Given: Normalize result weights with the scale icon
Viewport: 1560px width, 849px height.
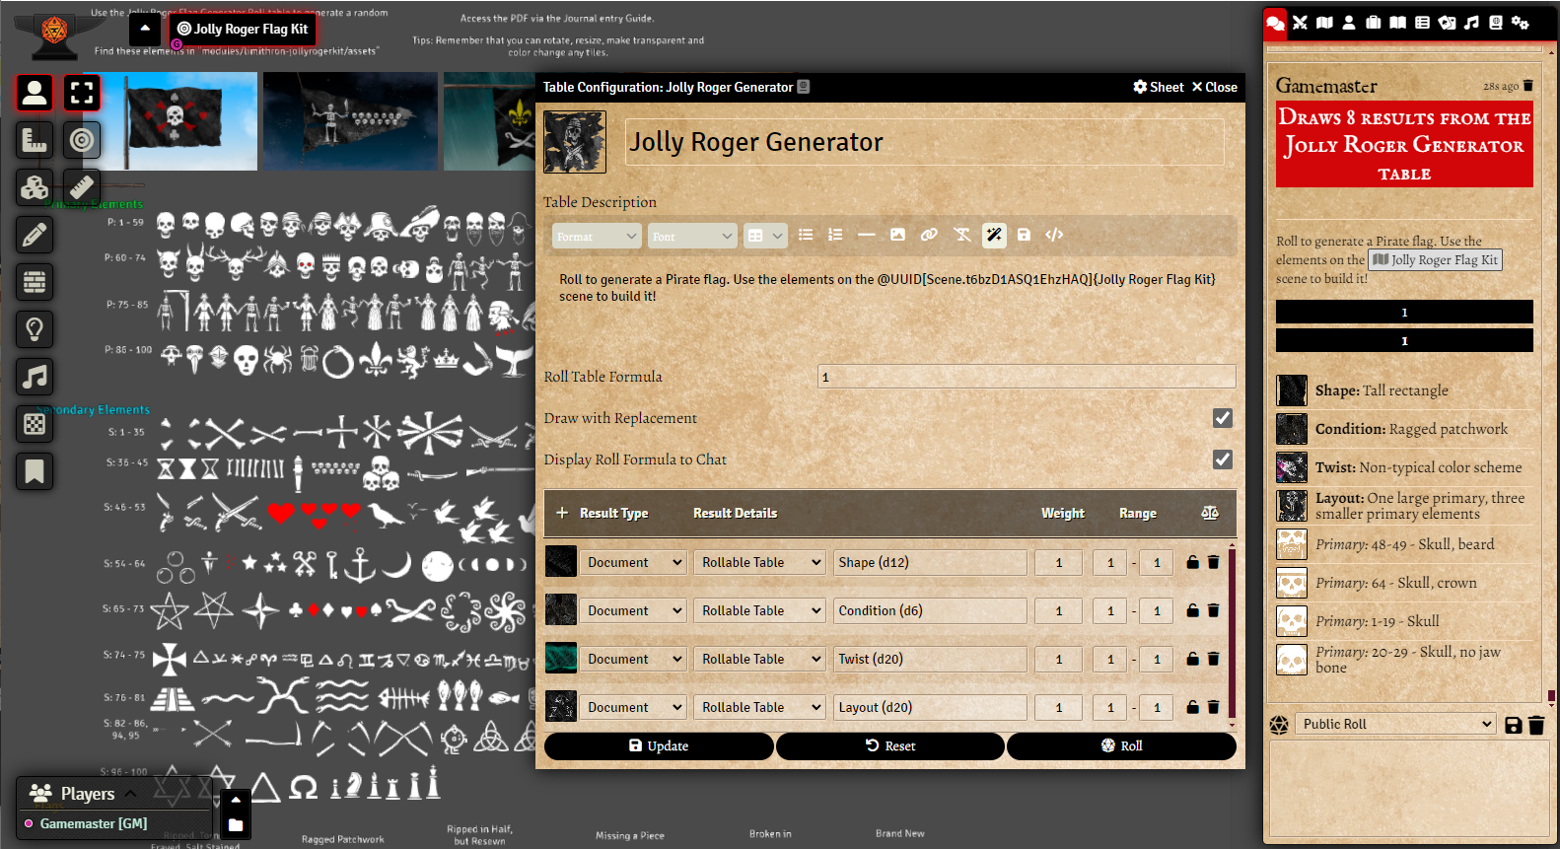Looking at the screenshot, I should coord(1210,513).
